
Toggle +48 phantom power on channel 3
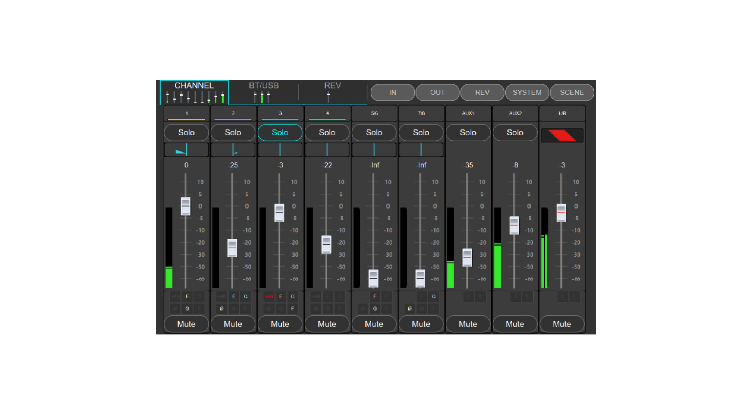tap(269, 296)
